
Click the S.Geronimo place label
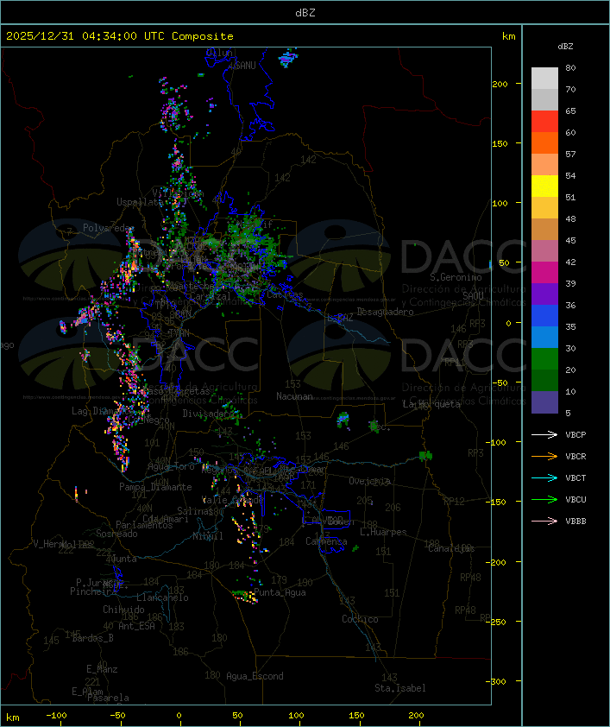456,277
